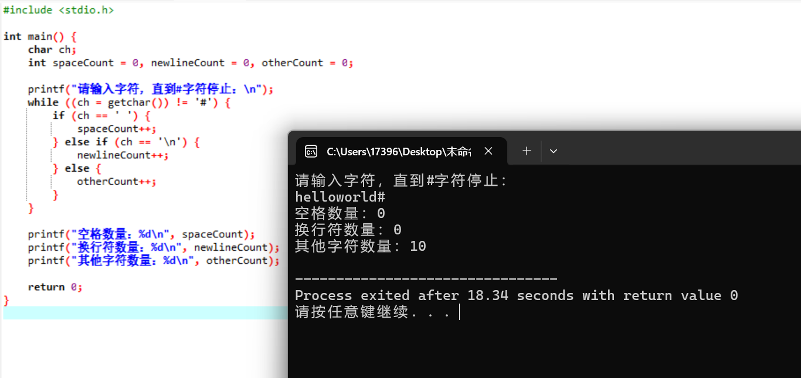
Task: Click the while getchar loop line
Action: 129,103
